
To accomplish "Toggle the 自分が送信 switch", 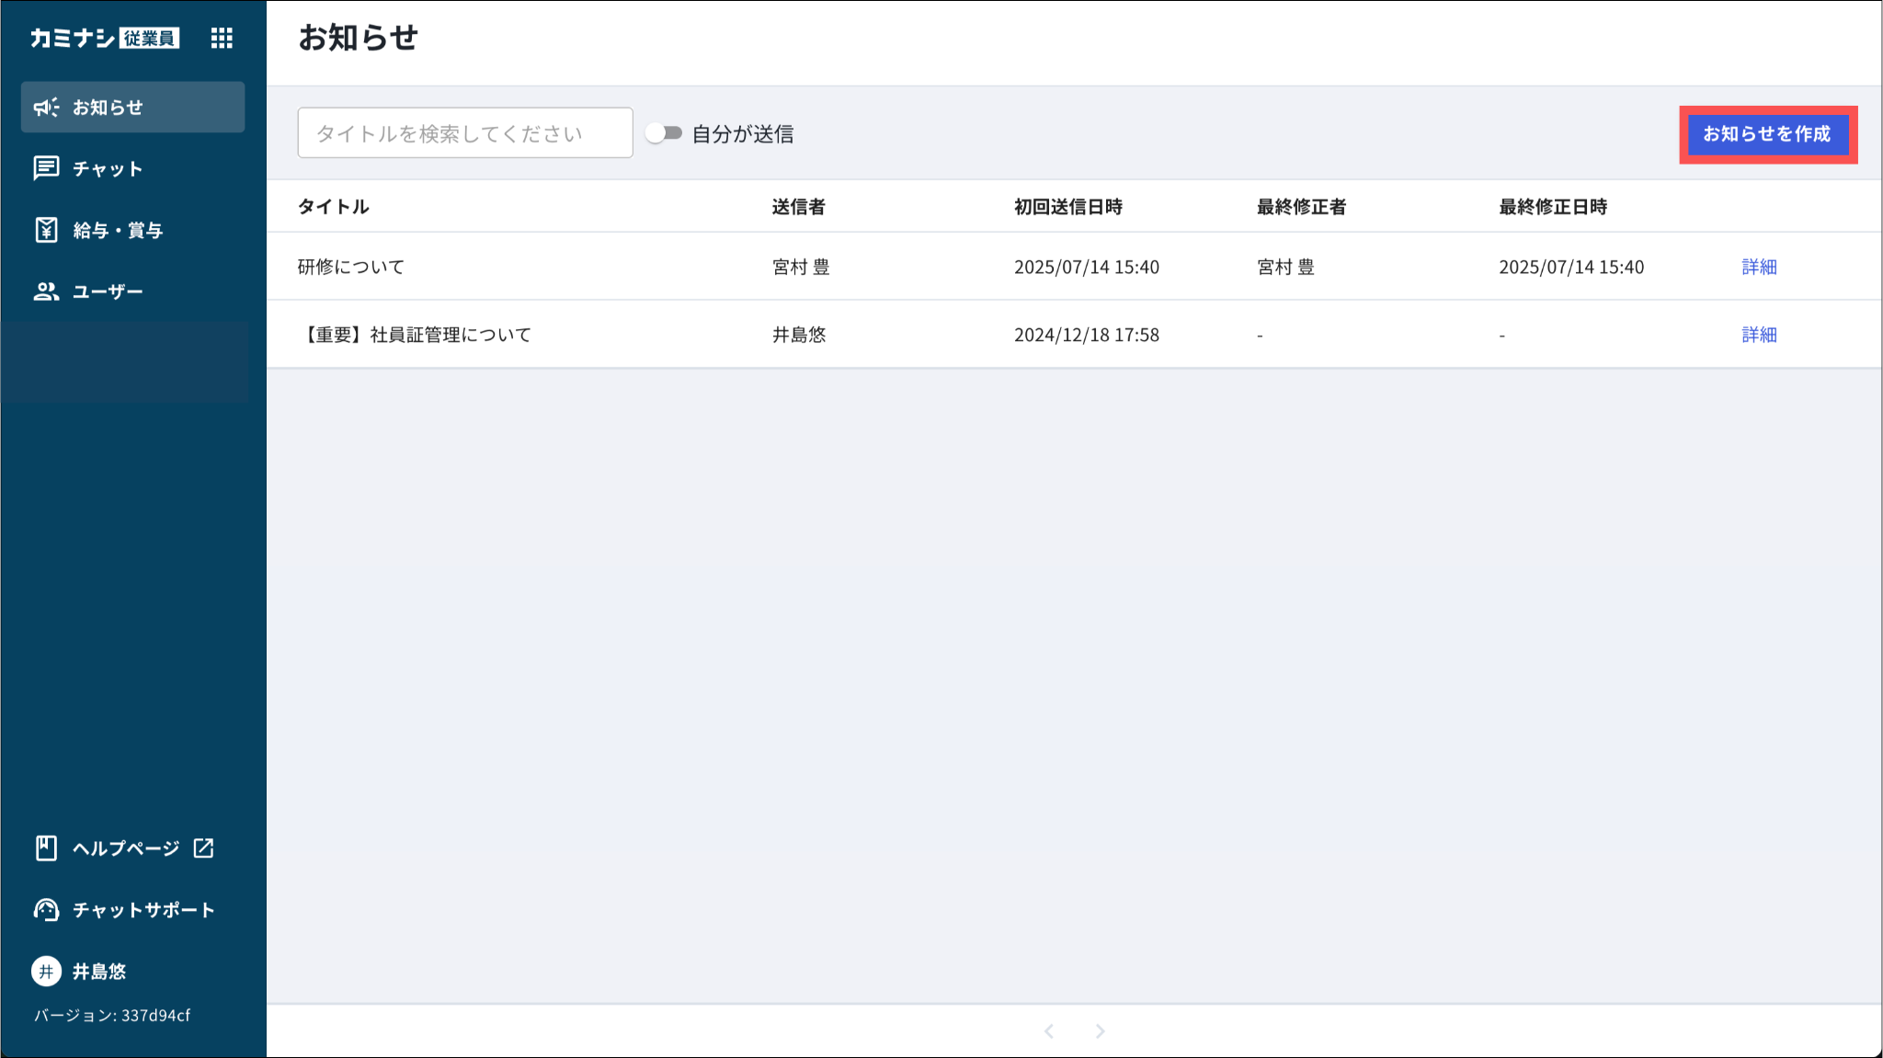I will pyautogui.click(x=663, y=133).
